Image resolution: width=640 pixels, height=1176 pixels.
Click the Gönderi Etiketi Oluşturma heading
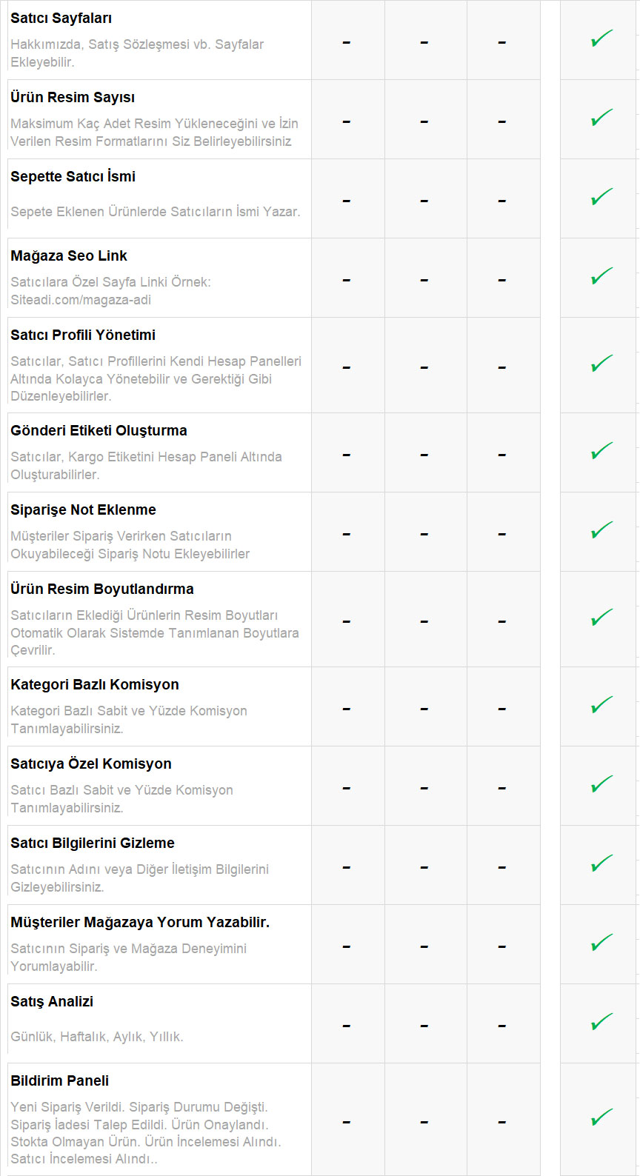tap(99, 431)
